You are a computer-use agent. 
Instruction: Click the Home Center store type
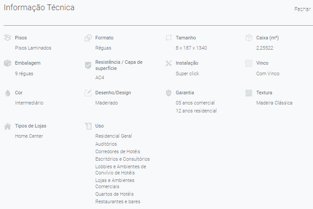coord(29,136)
